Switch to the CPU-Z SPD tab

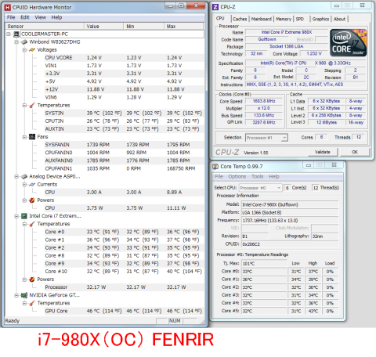300,19
